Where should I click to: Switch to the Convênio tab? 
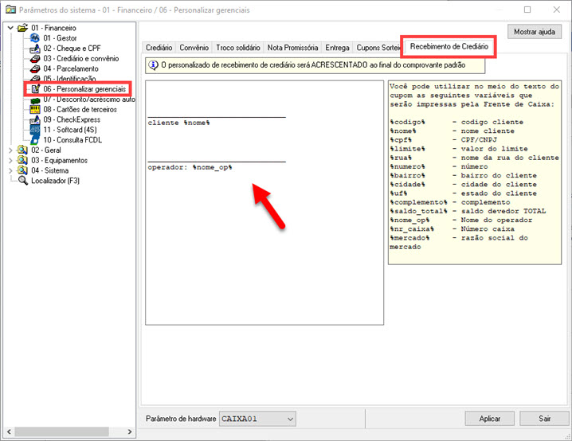click(x=194, y=48)
